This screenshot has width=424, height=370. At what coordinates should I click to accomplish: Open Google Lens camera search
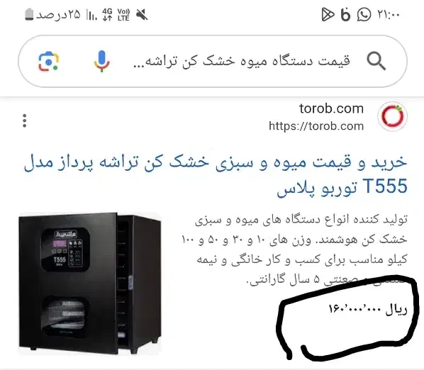[48, 62]
